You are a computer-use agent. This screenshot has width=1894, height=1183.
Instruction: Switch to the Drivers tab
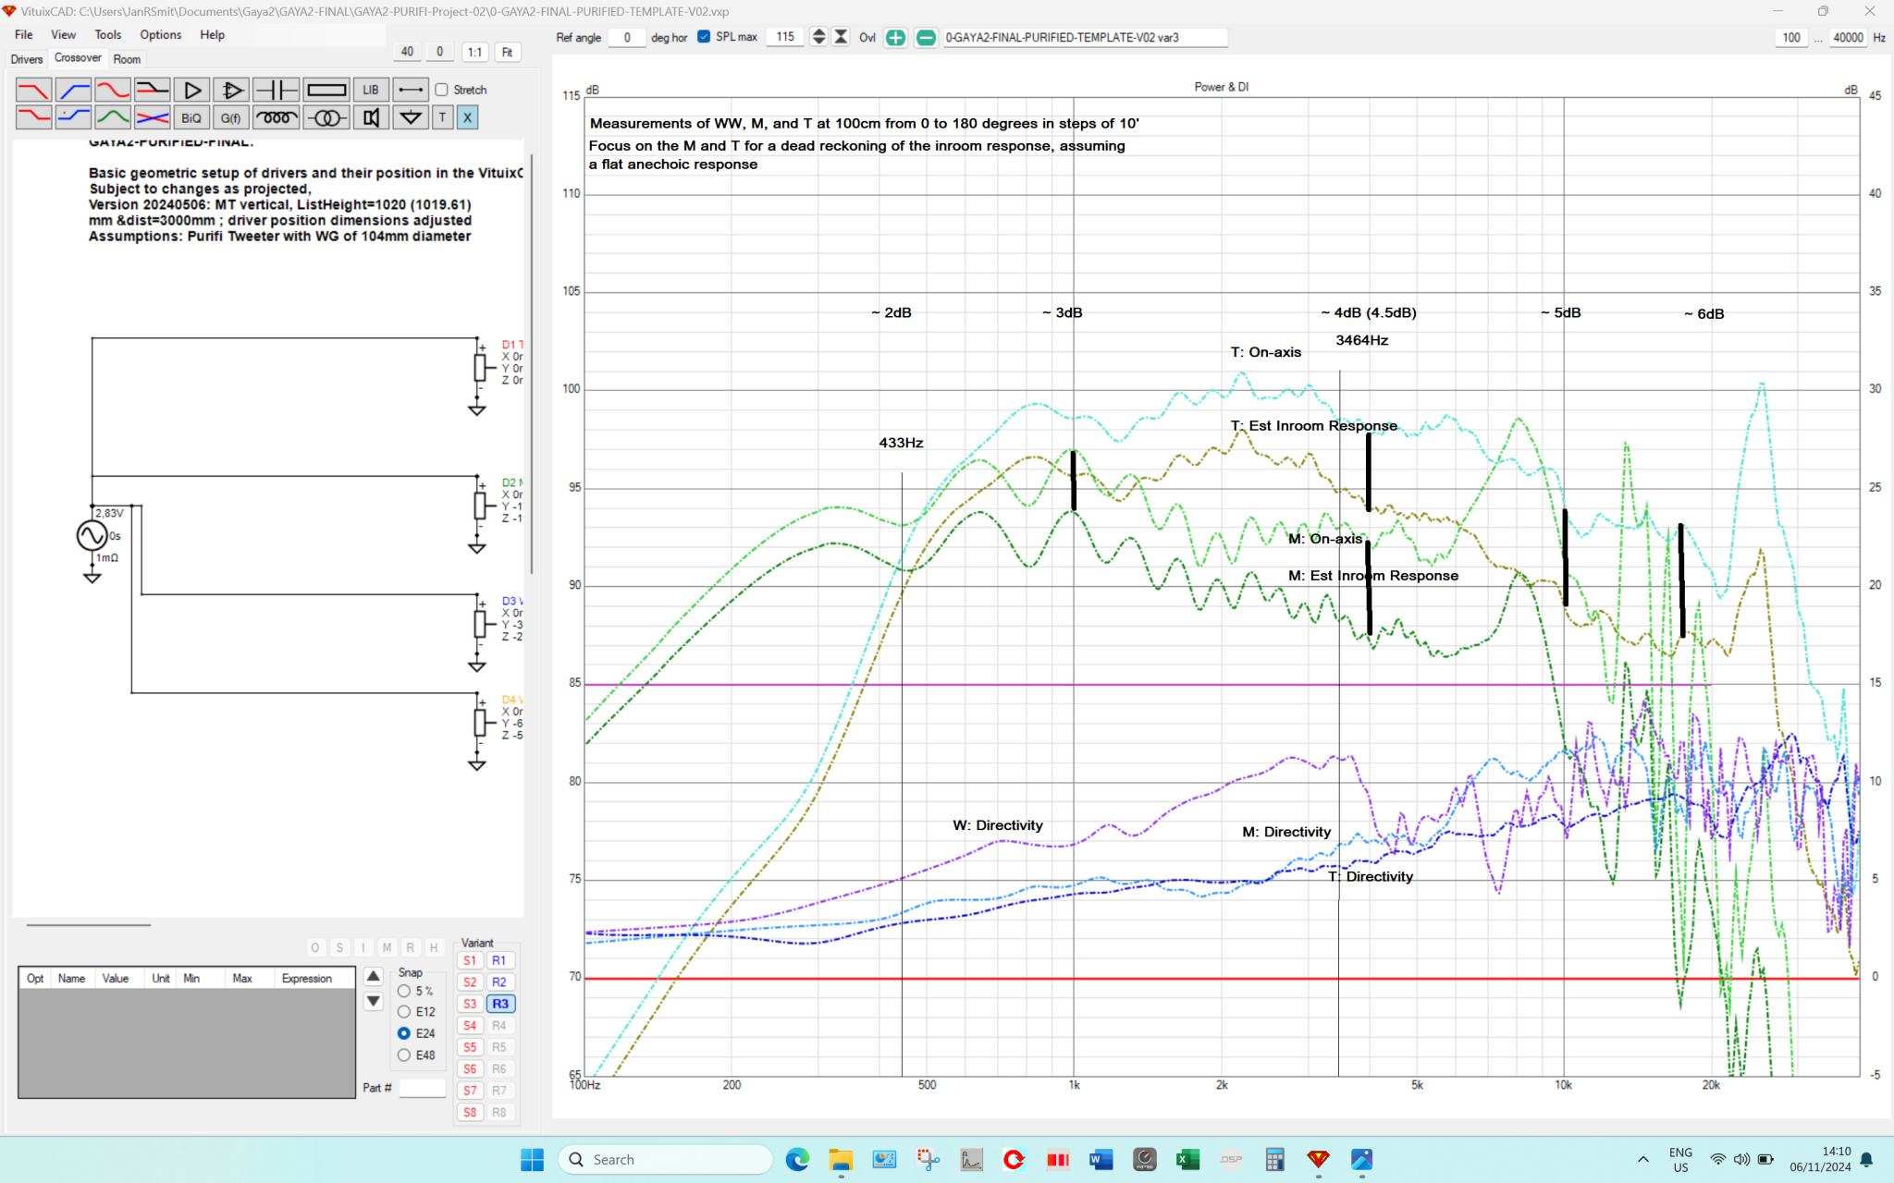[27, 59]
